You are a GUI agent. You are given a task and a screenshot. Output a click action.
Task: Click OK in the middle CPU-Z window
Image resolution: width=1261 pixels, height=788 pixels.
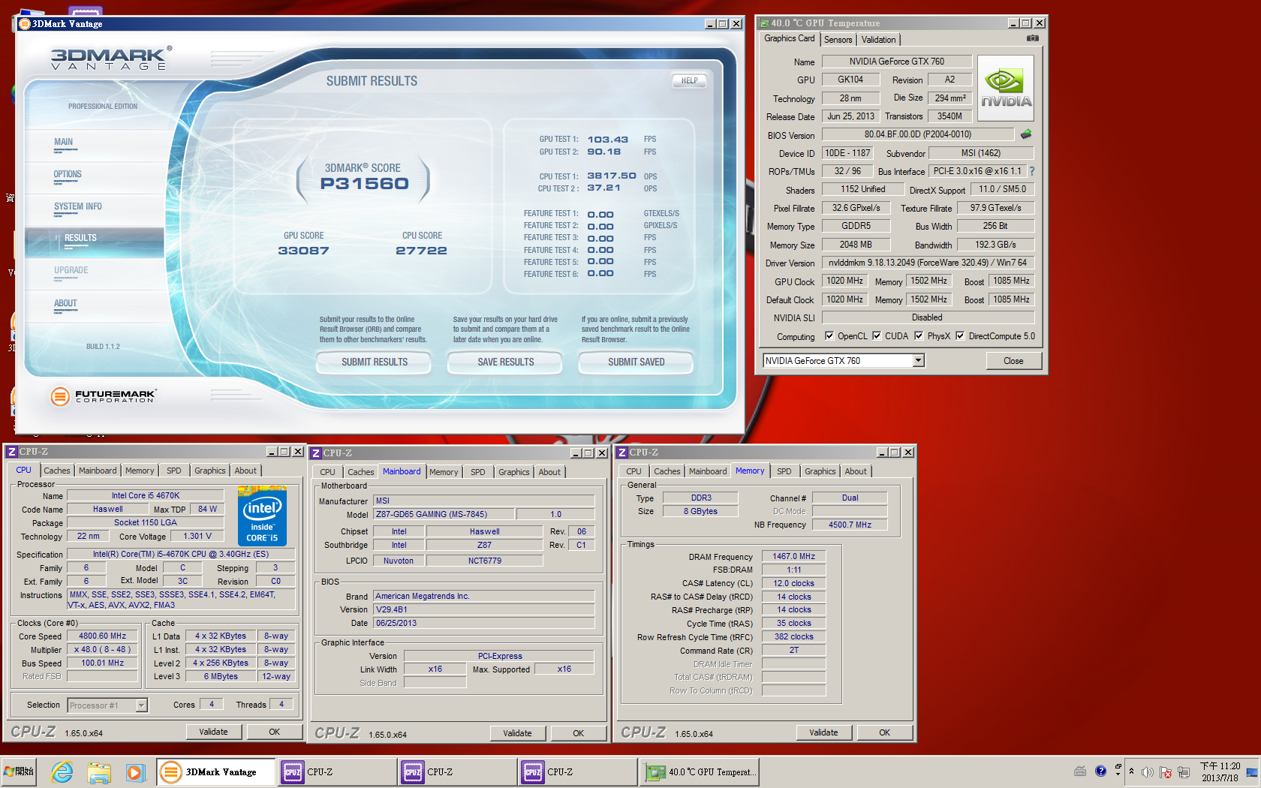tap(578, 733)
